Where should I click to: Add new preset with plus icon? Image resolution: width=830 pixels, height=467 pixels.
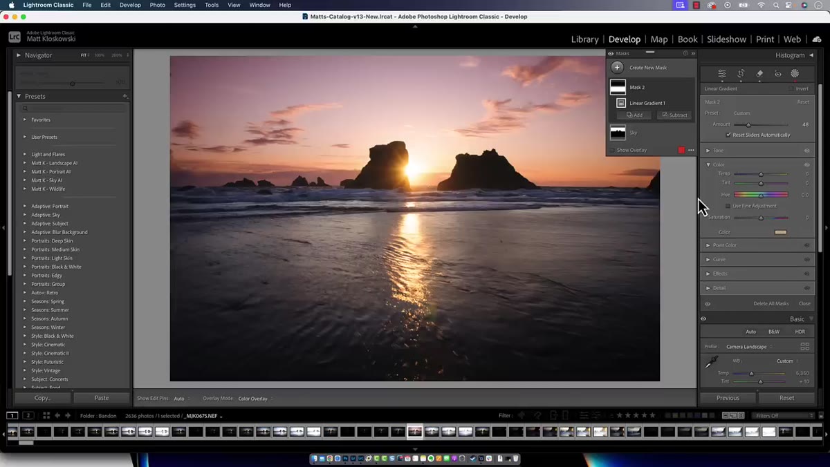point(125,96)
